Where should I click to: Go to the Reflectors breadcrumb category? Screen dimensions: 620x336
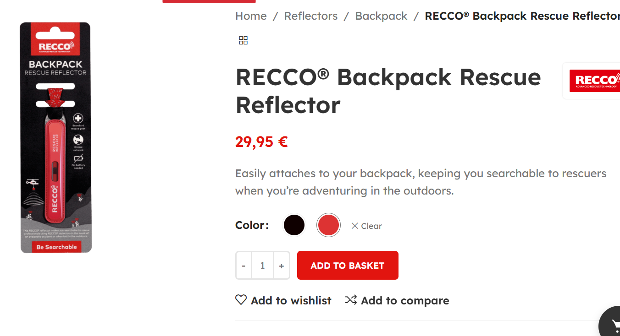tap(310, 16)
